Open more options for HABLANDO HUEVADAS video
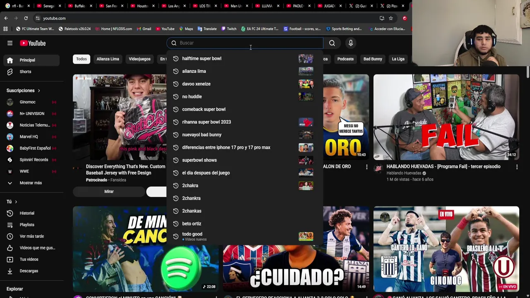The width and height of the screenshot is (530, 298). 517,167
